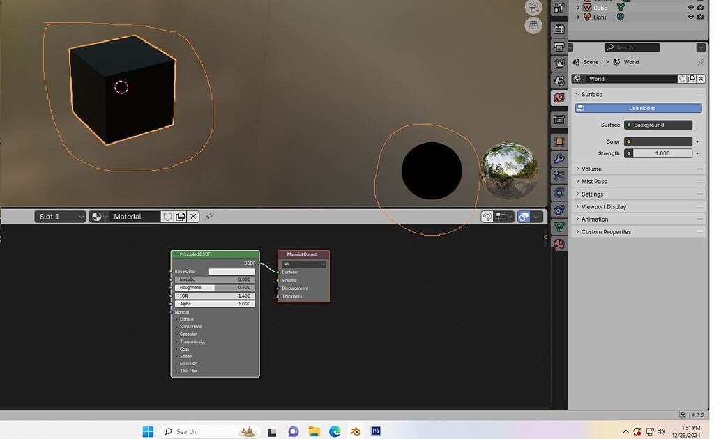Image resolution: width=714 pixels, height=439 pixels.
Task: Click the Cube mesh data icon in outliner
Action: [621, 8]
